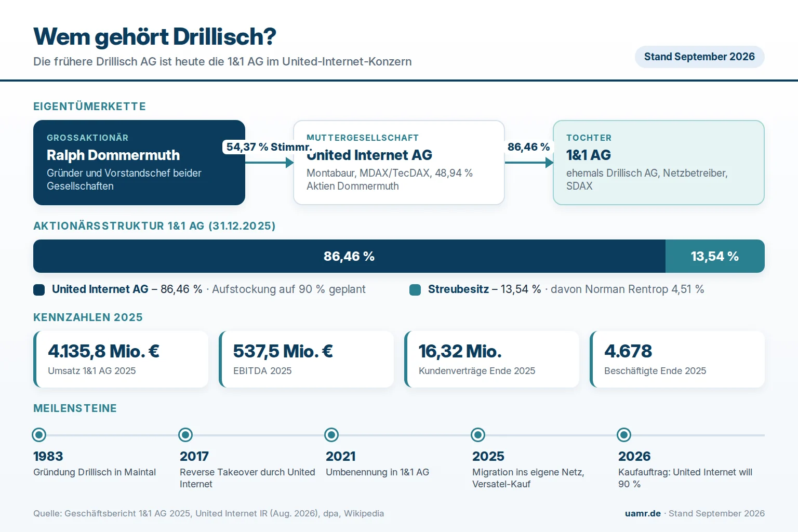Click the dark blue United Internet legend swatch
This screenshot has width=798, height=532.
point(39,290)
